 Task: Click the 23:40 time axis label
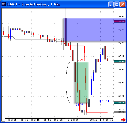pyautogui.click(x=93, y=120)
